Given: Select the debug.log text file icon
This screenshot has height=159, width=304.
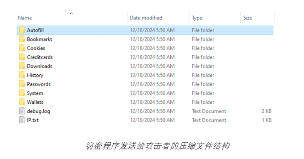Looking at the screenshot, I should pos(22,111).
